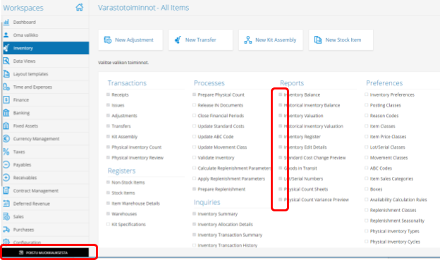Click the Fixed Assets icon

pyautogui.click(x=6, y=125)
